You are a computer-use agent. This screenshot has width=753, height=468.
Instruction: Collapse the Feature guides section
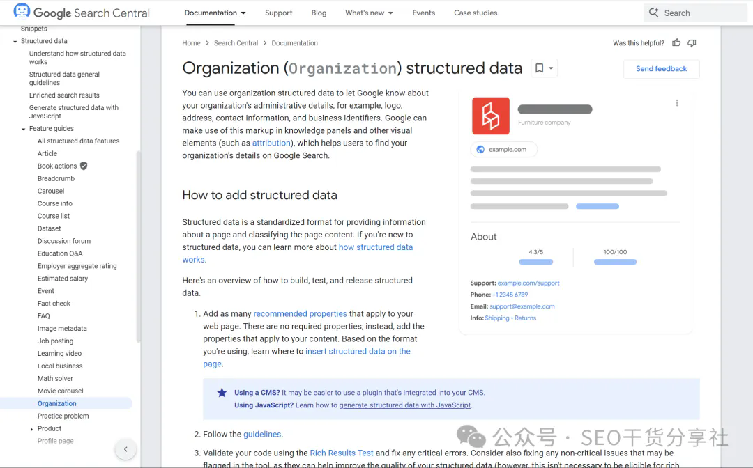[24, 129]
